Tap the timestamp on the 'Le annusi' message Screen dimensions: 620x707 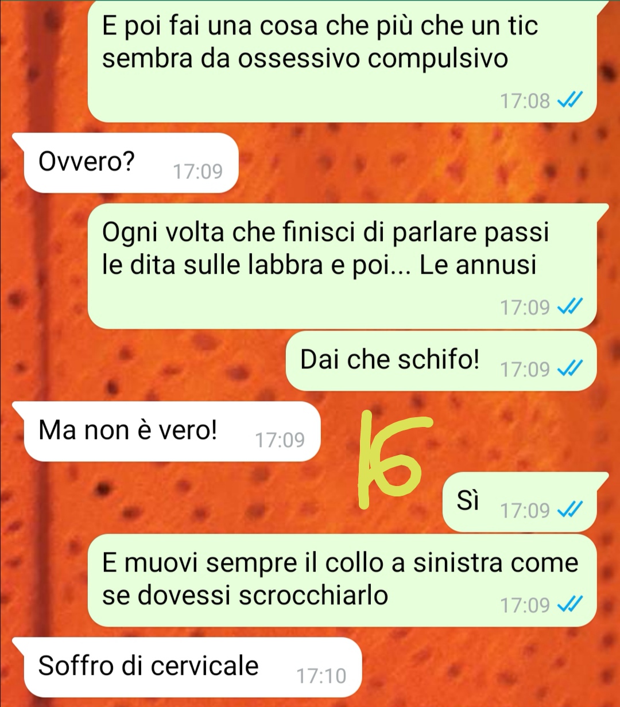(x=525, y=308)
